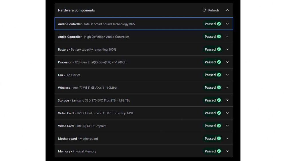Click the green check icon for Battery
The height and width of the screenshot is (161, 286).
click(219, 49)
